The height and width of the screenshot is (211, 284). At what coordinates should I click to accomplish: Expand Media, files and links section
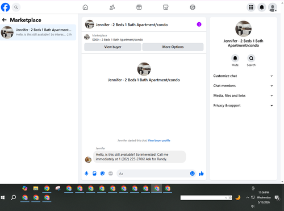point(243,96)
